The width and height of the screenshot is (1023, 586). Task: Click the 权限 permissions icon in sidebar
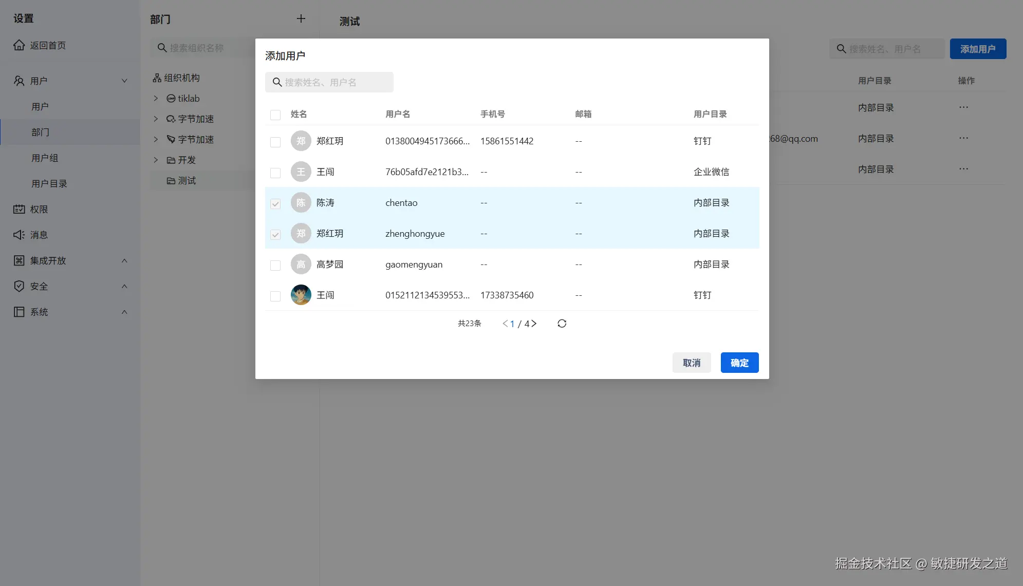tap(19, 209)
